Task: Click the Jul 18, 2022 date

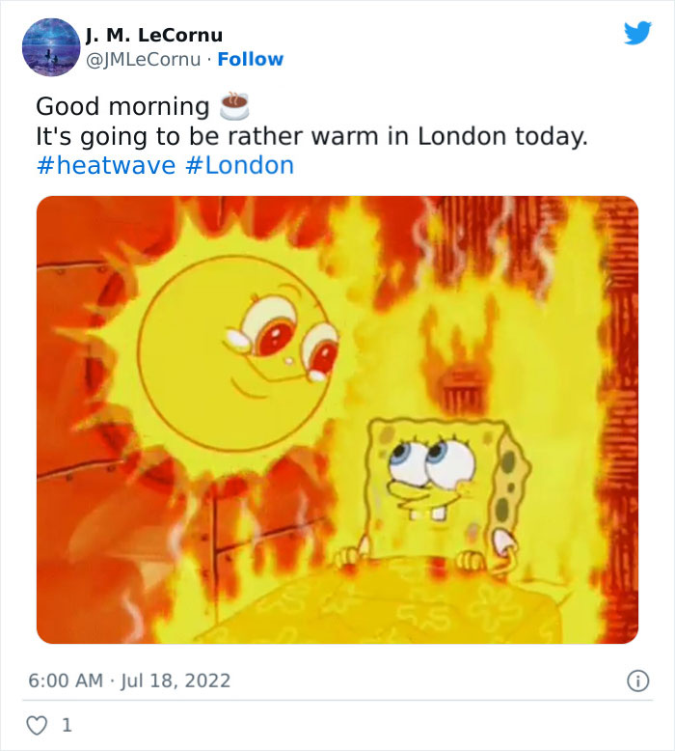Action: [175, 681]
